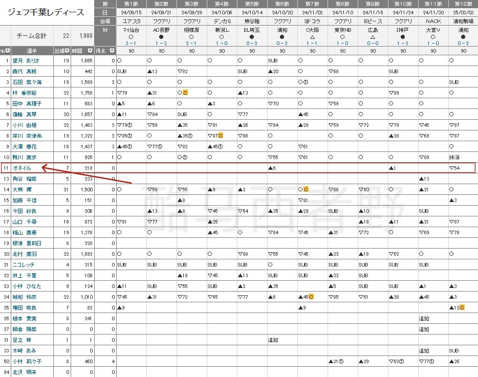
Task: Open player link 朝倉 陽菜
Action: point(25,329)
